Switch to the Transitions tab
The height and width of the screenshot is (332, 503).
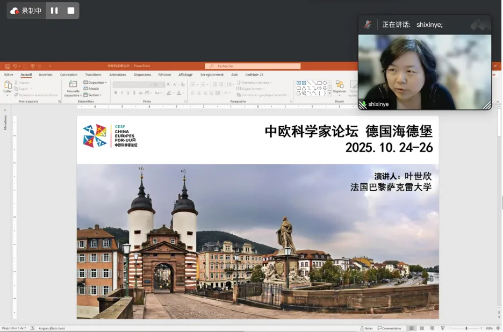point(93,75)
